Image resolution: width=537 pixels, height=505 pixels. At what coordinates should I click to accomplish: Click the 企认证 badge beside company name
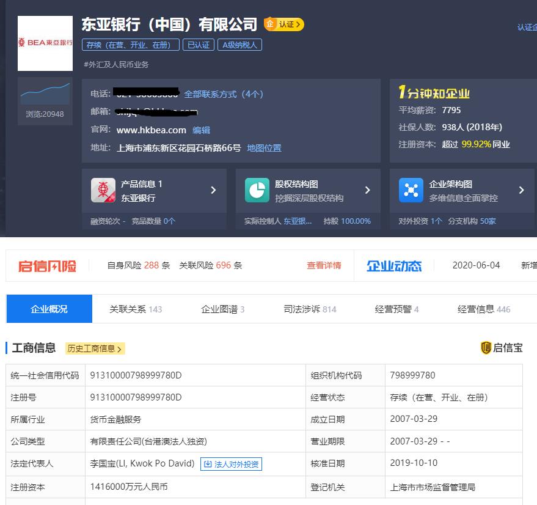tap(283, 24)
